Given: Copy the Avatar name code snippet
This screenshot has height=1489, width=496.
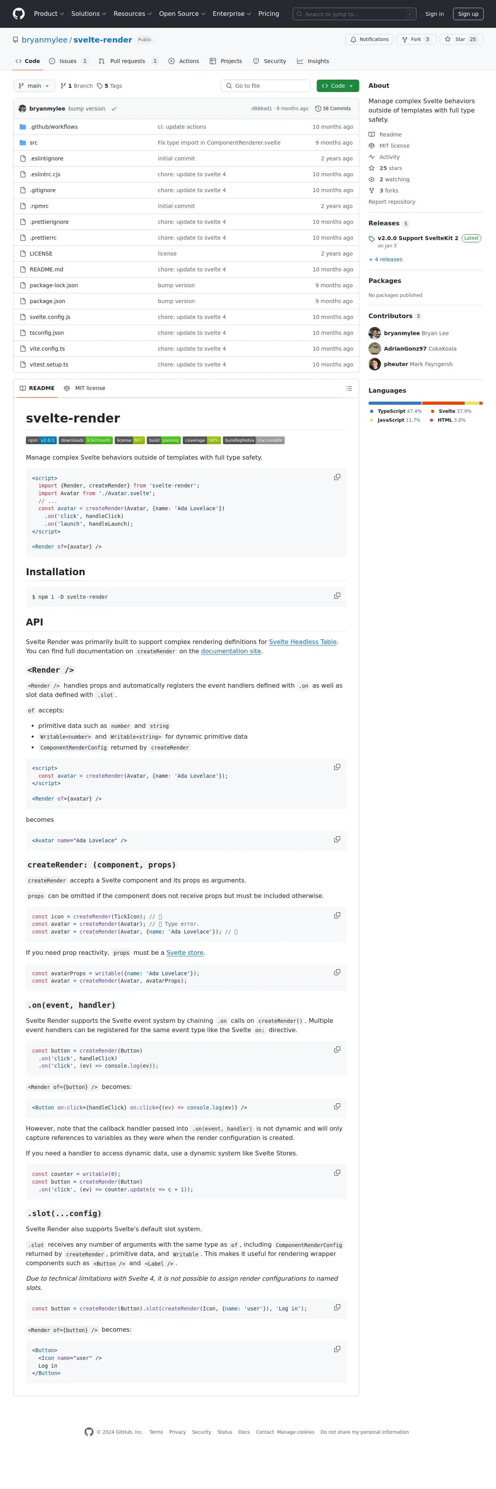Looking at the screenshot, I should point(337,839).
